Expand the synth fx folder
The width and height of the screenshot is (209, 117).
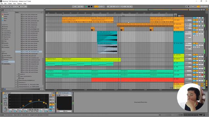[17, 74]
